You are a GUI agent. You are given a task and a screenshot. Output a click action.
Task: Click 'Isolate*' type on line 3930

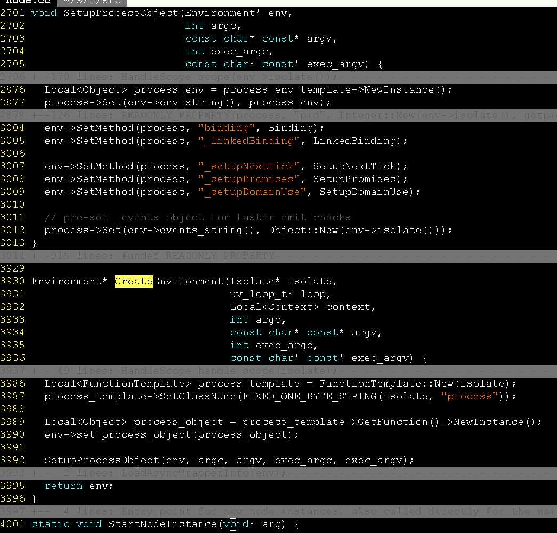click(x=255, y=281)
